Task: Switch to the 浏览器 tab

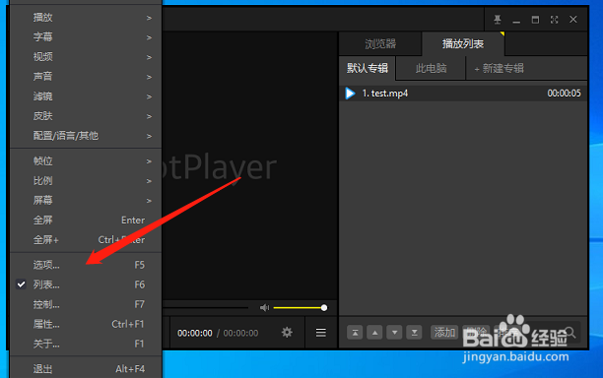Action: 380,43
